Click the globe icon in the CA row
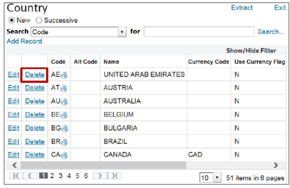290x188 pixels. [x=64, y=155]
